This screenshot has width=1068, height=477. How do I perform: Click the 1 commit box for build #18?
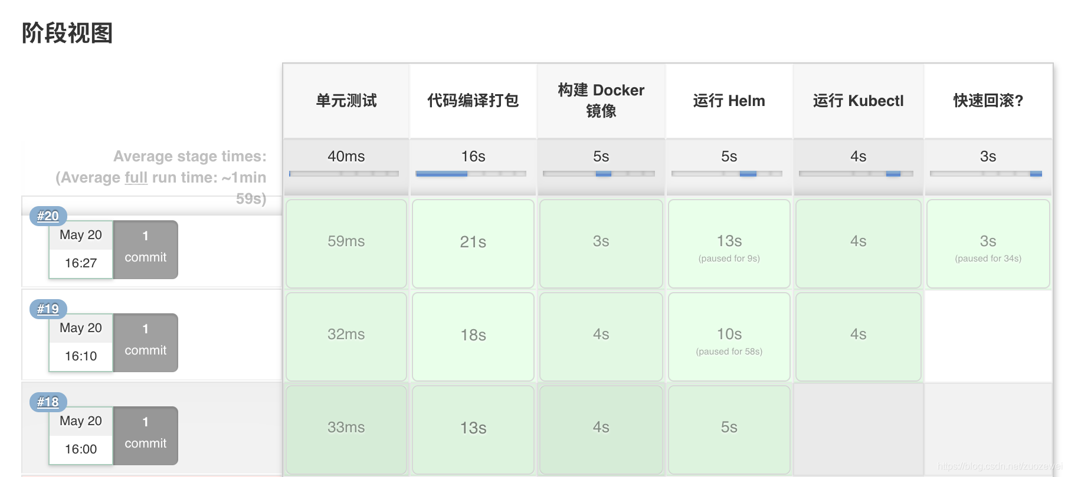[x=146, y=436]
